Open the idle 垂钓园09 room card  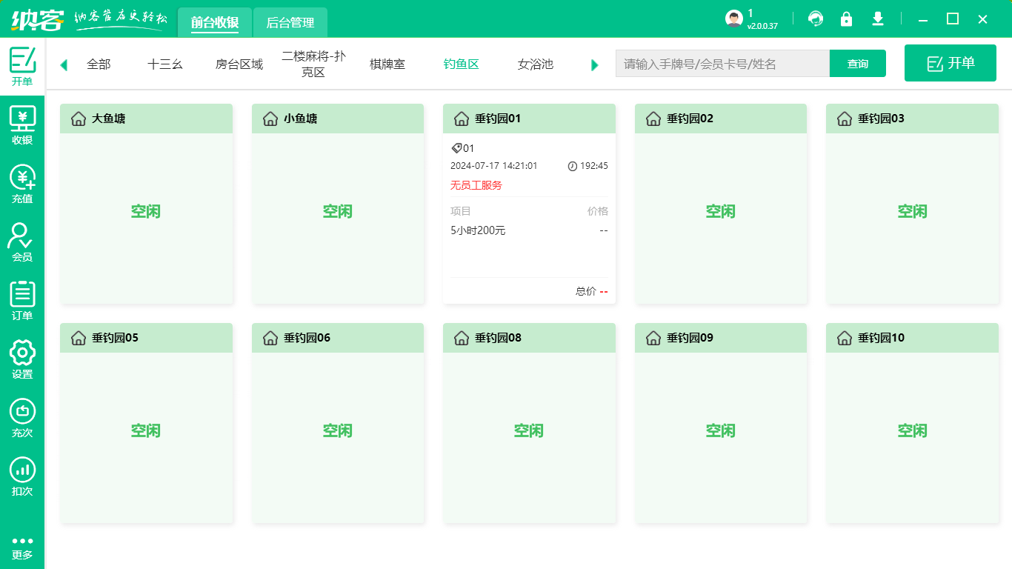pos(721,423)
